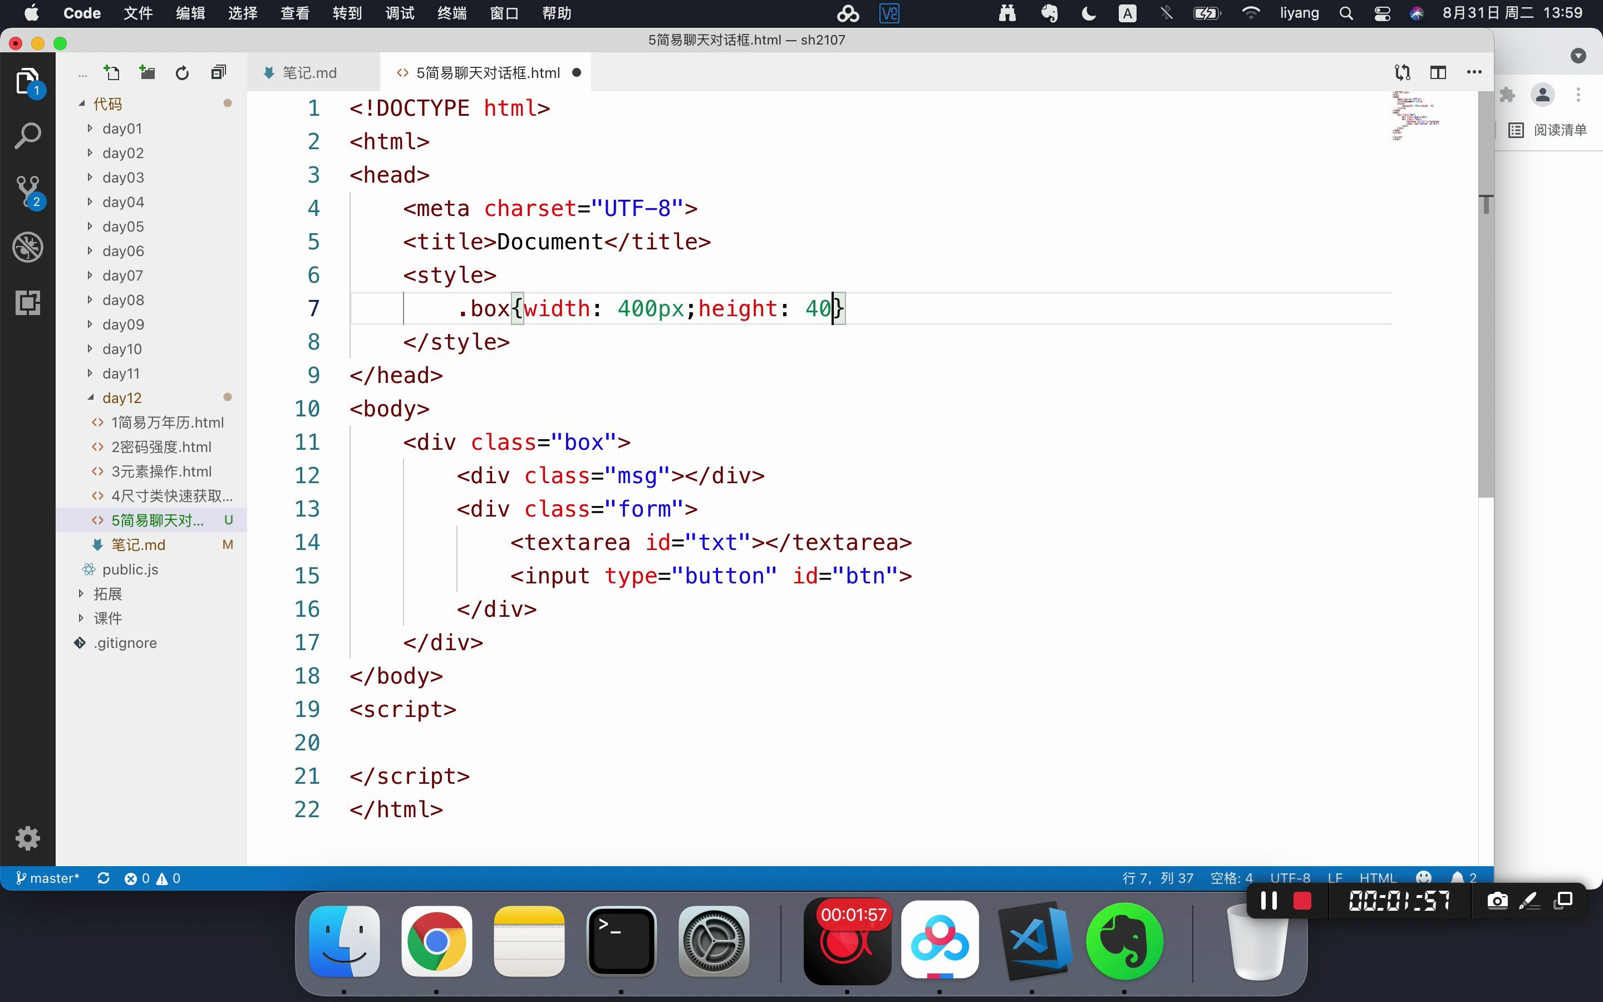Open changes compare icon in editor toolbar
Screen dimensions: 1603x1002
1402,72
